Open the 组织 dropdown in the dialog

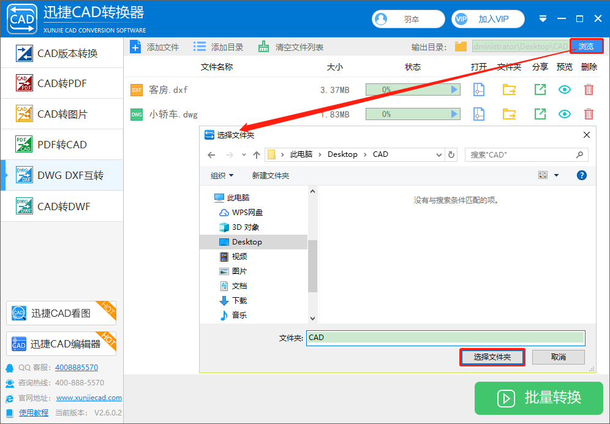(222, 175)
